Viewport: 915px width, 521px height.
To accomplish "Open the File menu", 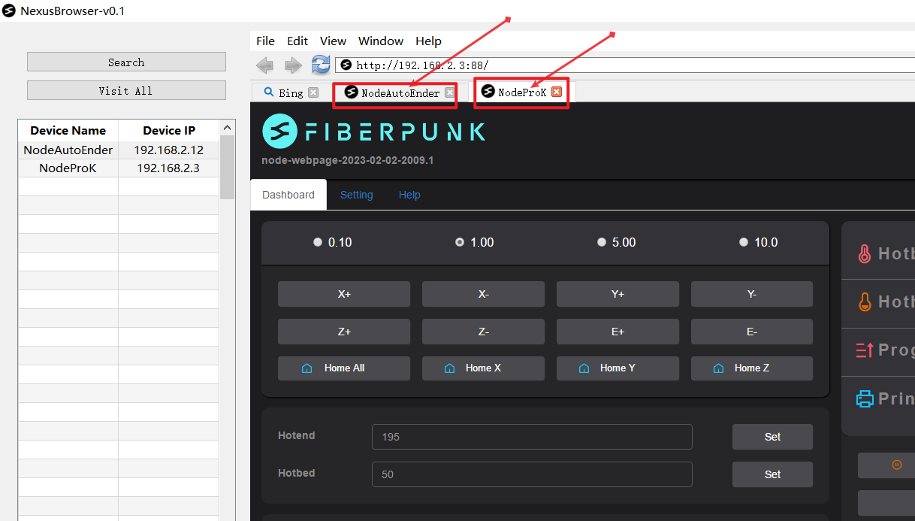I will (265, 41).
